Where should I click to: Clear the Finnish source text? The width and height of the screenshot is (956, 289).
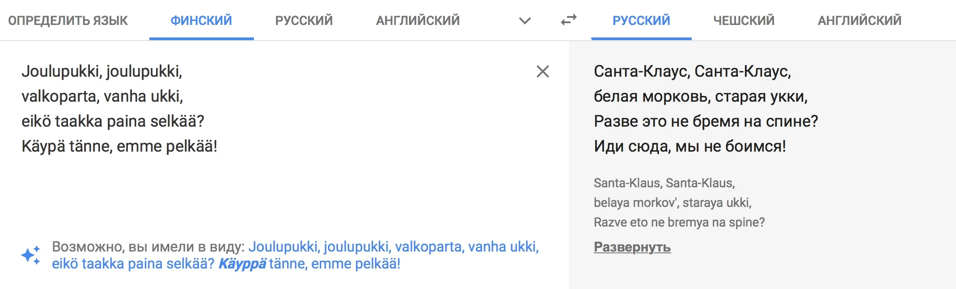542,71
